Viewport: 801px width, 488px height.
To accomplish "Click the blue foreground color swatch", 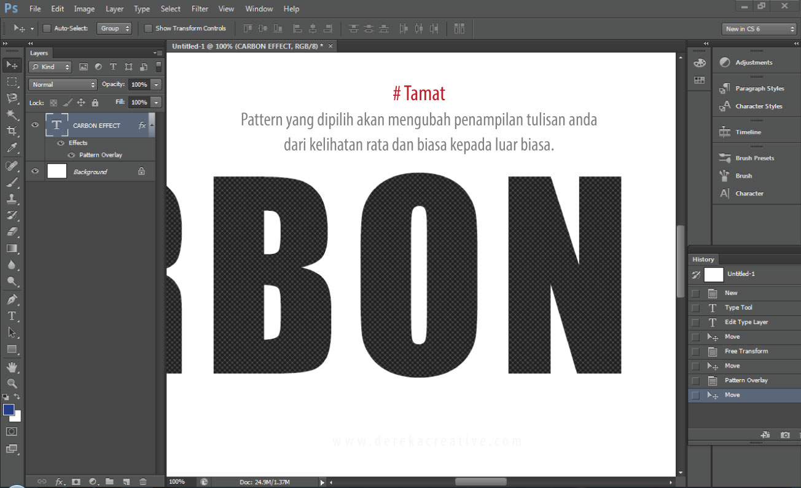I will (x=9, y=410).
